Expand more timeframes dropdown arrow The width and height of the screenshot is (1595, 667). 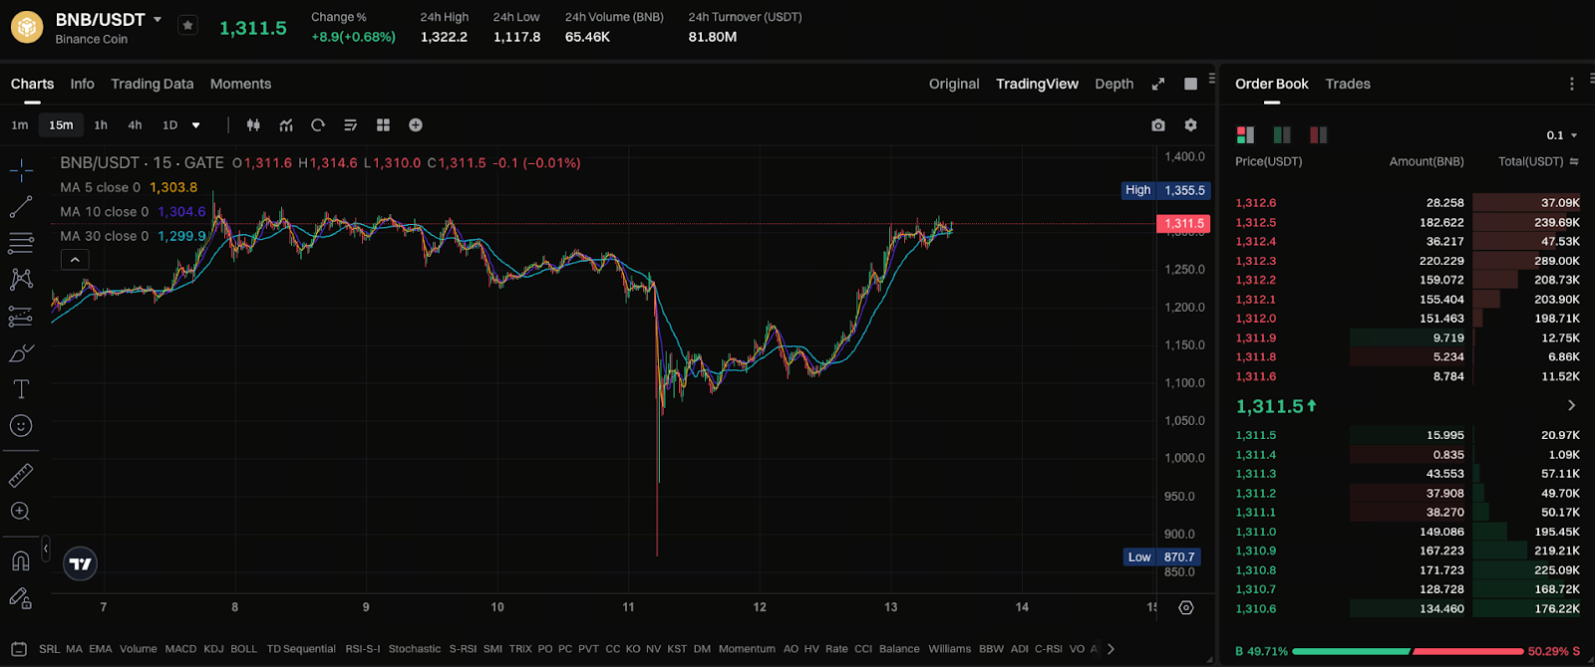[196, 125]
